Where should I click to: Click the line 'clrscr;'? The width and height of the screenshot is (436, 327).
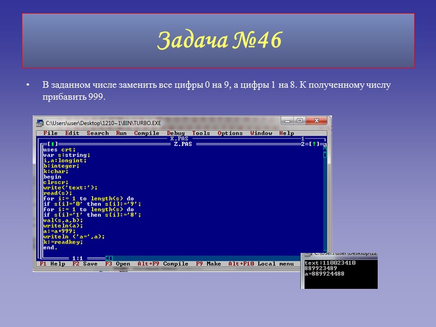(x=56, y=182)
